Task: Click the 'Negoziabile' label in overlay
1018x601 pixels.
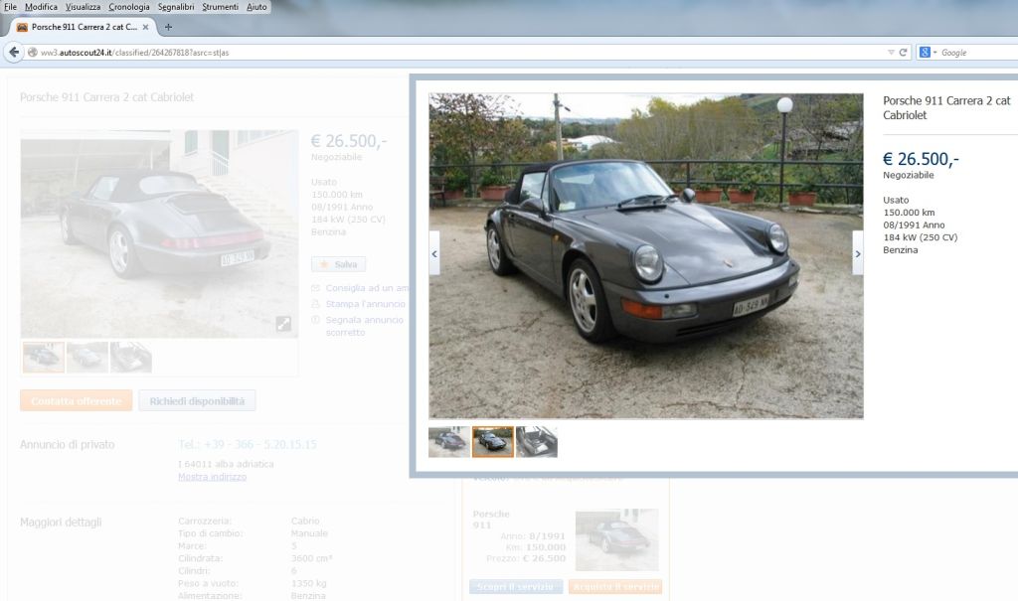Action: [x=909, y=175]
